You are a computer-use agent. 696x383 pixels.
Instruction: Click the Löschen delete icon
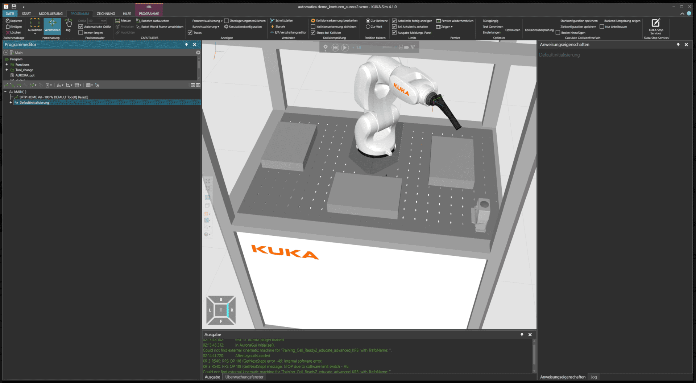8,32
